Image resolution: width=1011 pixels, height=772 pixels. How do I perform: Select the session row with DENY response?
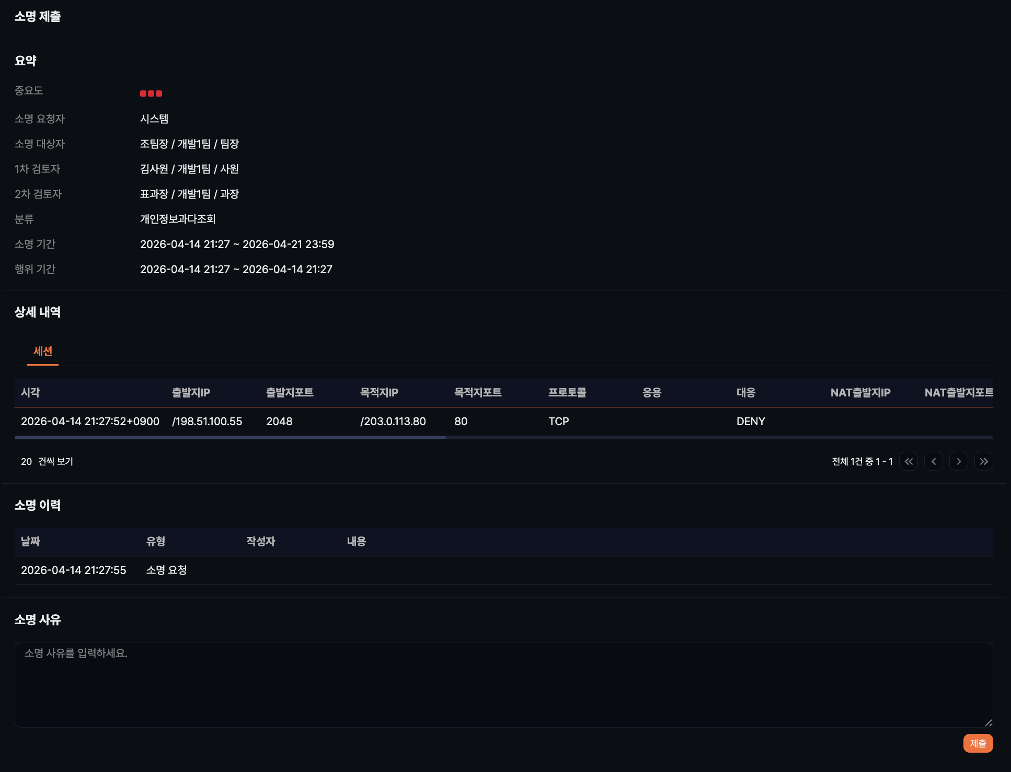(x=503, y=422)
